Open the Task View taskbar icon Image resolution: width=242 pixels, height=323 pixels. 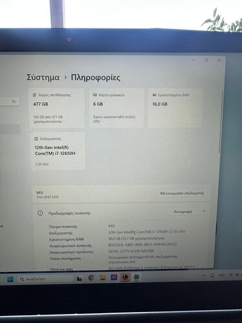[x=79, y=278]
